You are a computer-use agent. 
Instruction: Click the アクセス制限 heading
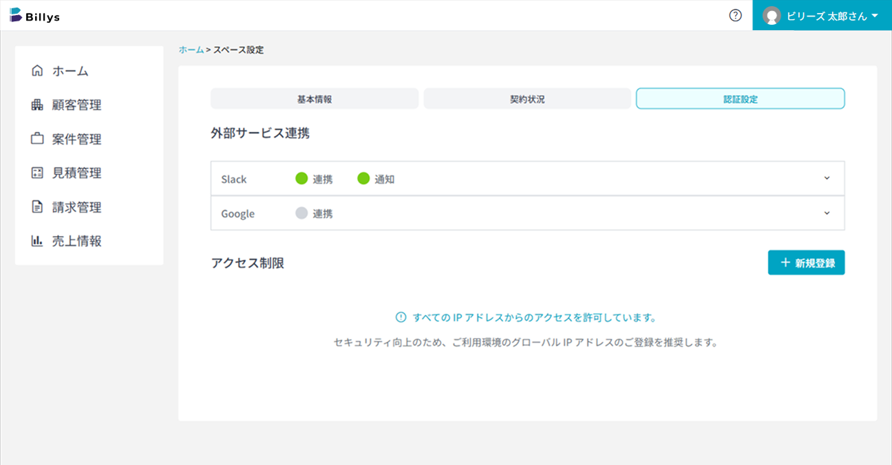pyautogui.click(x=248, y=263)
